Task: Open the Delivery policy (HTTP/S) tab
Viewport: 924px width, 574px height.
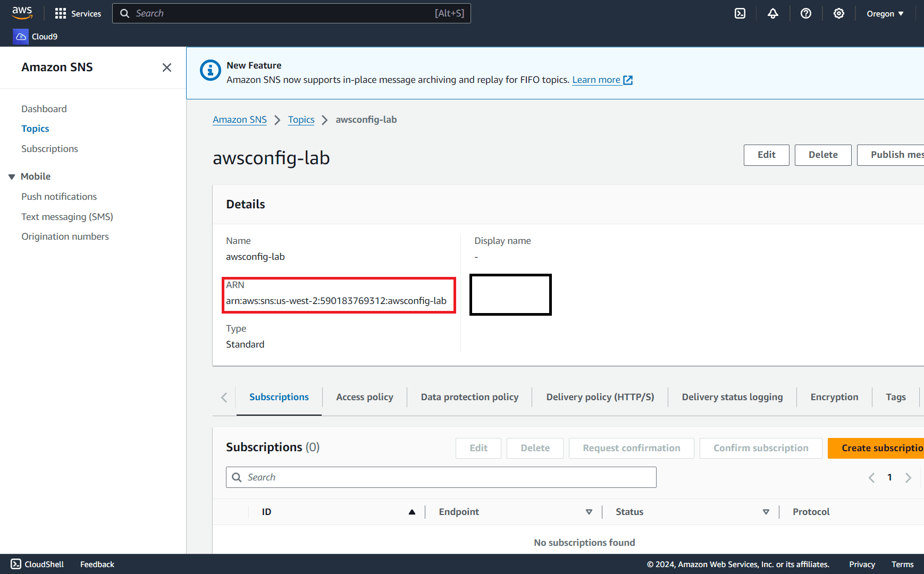Action: point(600,397)
